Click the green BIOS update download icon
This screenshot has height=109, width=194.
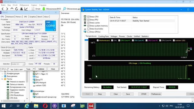pyautogui.click(x=44, y=9)
